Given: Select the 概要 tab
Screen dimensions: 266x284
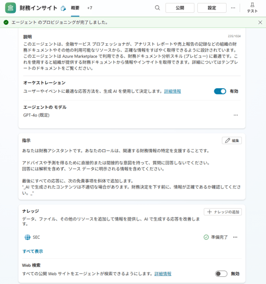Looking at the screenshot, I should pos(75,8).
